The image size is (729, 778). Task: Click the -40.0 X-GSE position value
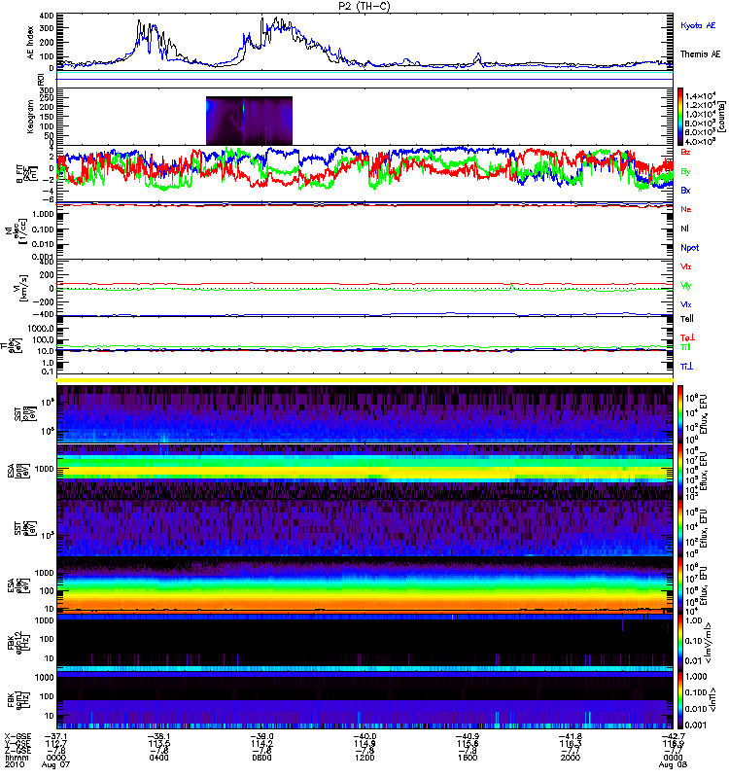[365, 736]
